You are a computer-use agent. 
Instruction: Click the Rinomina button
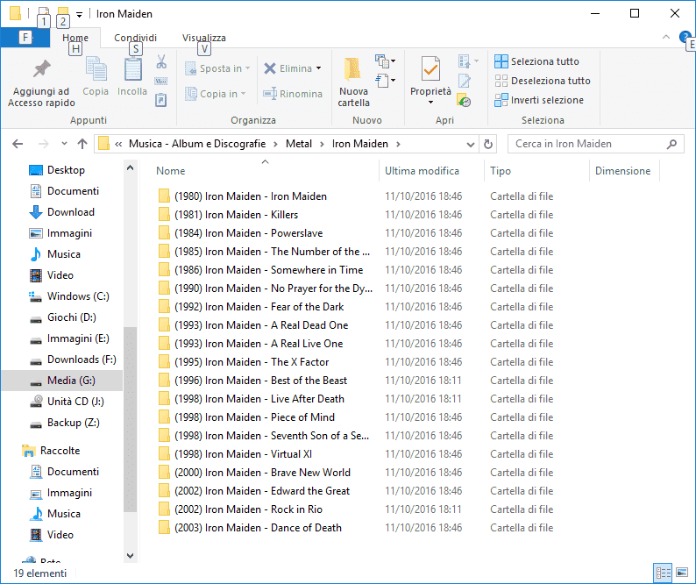pyautogui.click(x=293, y=94)
